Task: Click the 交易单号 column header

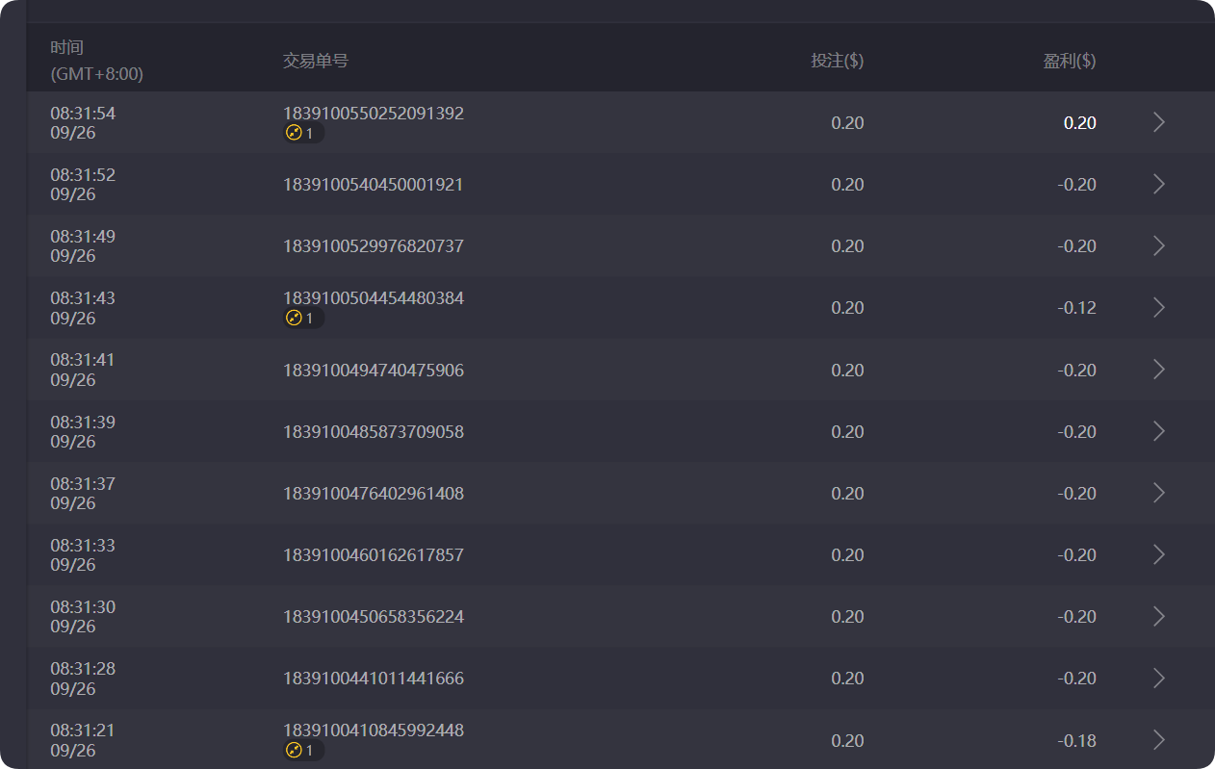Action: 315,61
